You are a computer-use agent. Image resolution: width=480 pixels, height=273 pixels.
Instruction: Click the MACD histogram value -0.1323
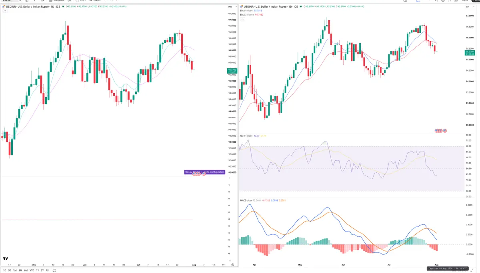point(266,200)
